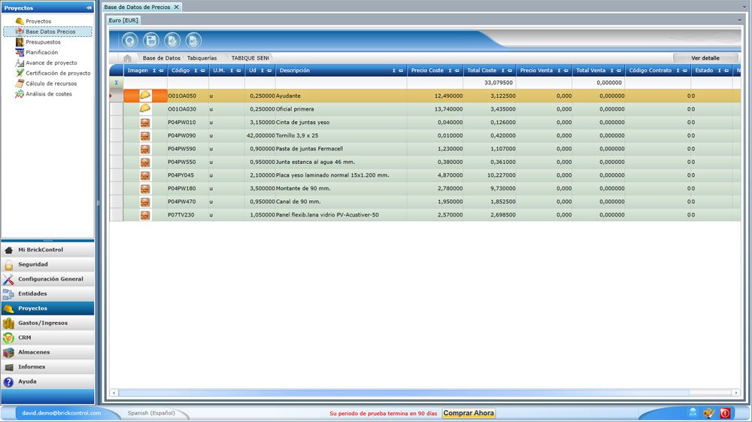Click brick image in Tornillo 3,9 x 25 row

click(x=145, y=135)
